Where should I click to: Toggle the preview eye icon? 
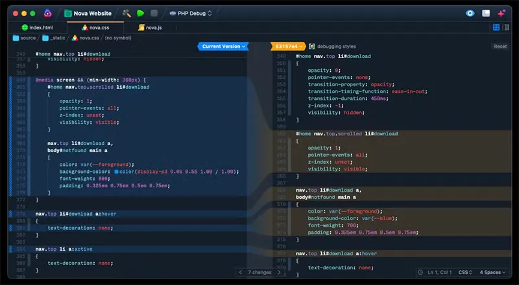470,13
